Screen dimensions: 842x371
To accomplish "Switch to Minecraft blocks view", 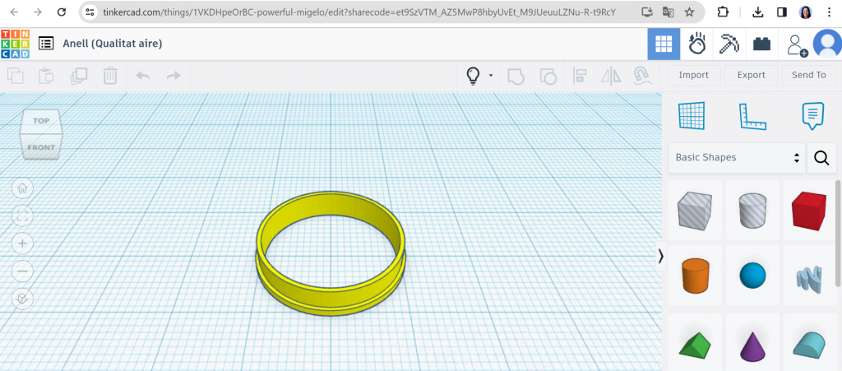I will [x=729, y=44].
